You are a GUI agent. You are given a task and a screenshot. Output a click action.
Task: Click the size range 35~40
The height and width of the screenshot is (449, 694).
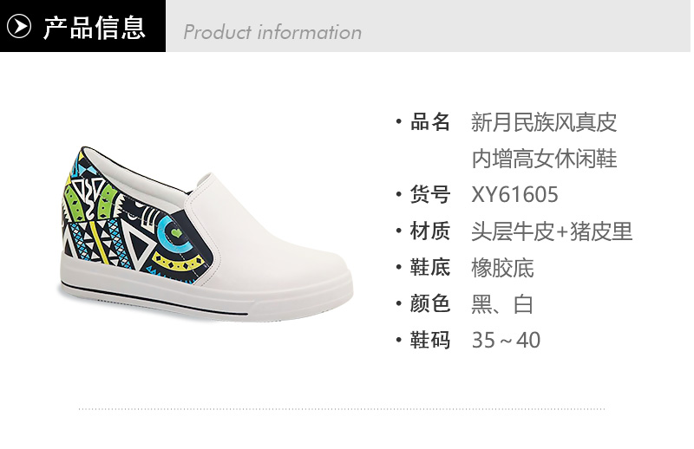[506, 340]
